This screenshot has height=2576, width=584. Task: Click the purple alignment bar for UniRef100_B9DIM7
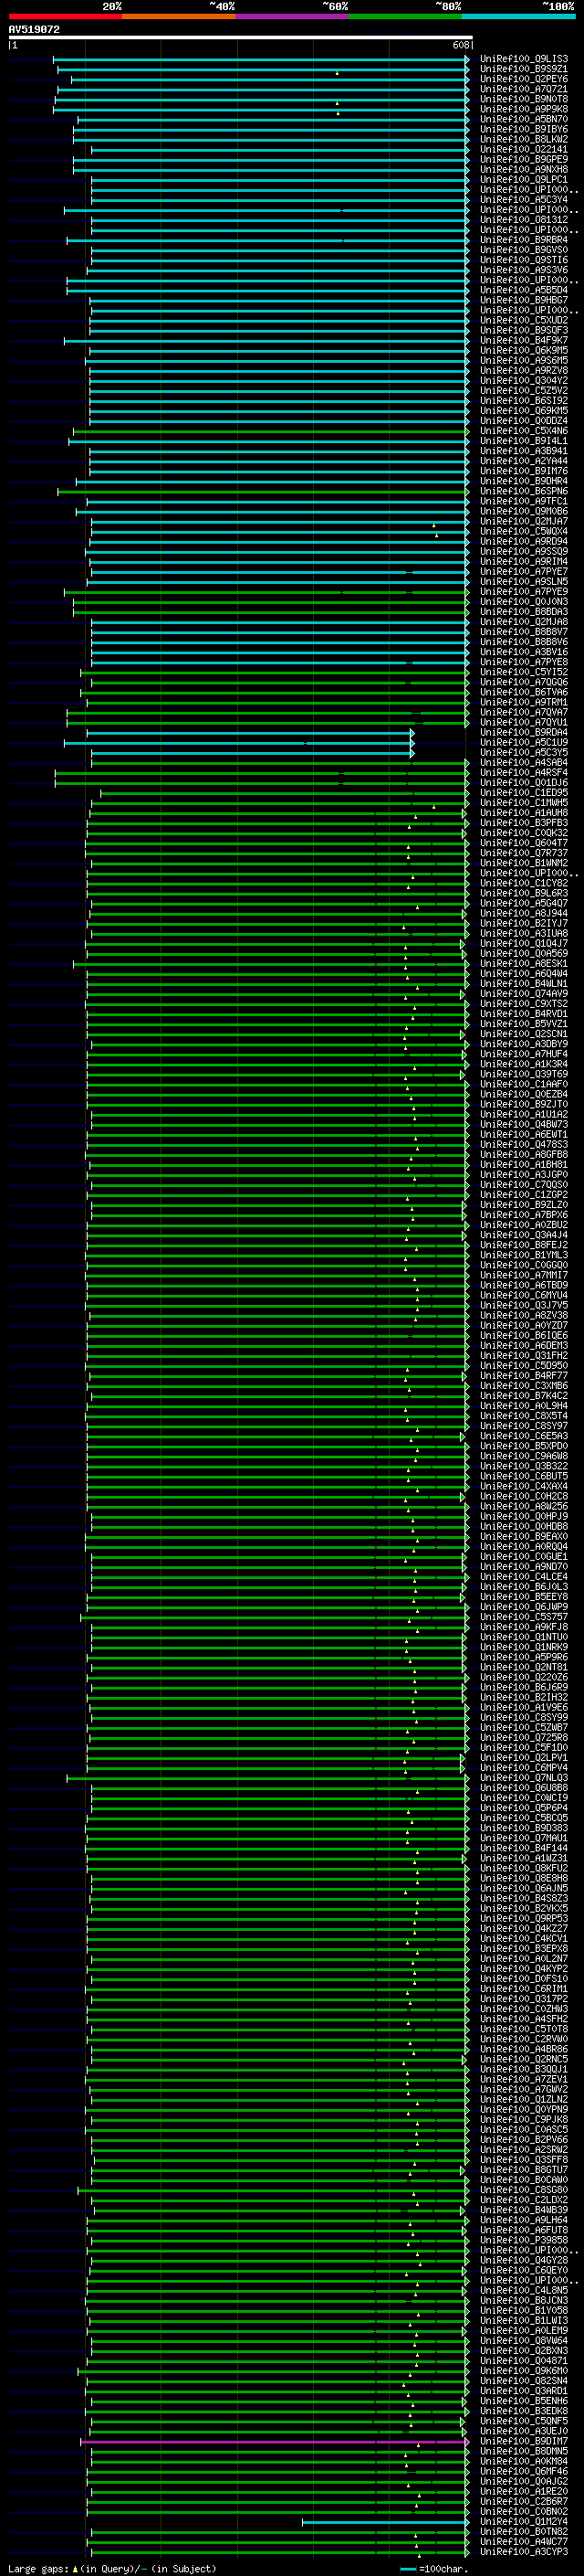[275, 2442]
